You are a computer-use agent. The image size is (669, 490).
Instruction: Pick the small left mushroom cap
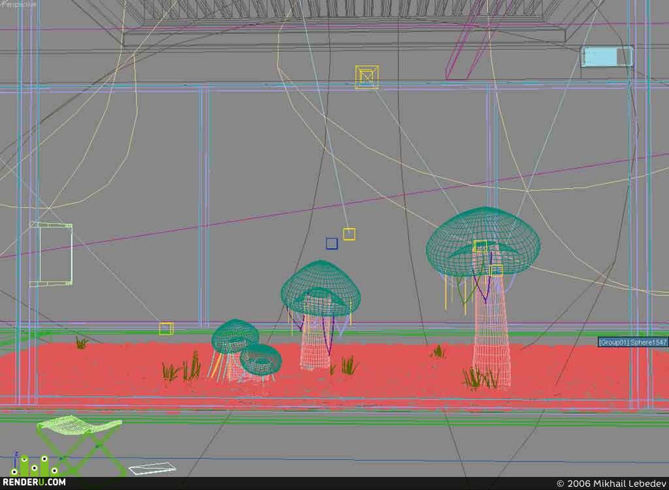tap(235, 336)
